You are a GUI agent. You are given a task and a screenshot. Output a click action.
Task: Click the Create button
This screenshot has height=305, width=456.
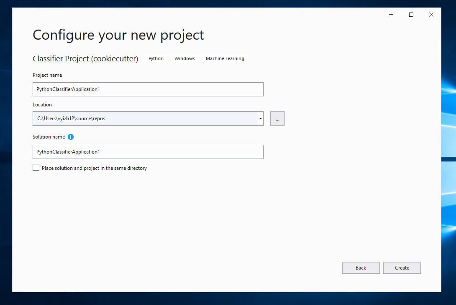pos(402,268)
